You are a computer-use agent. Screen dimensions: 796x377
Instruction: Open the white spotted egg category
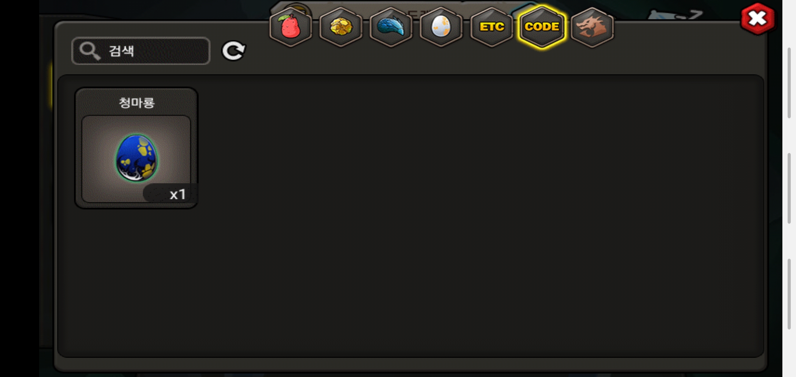pos(441,27)
